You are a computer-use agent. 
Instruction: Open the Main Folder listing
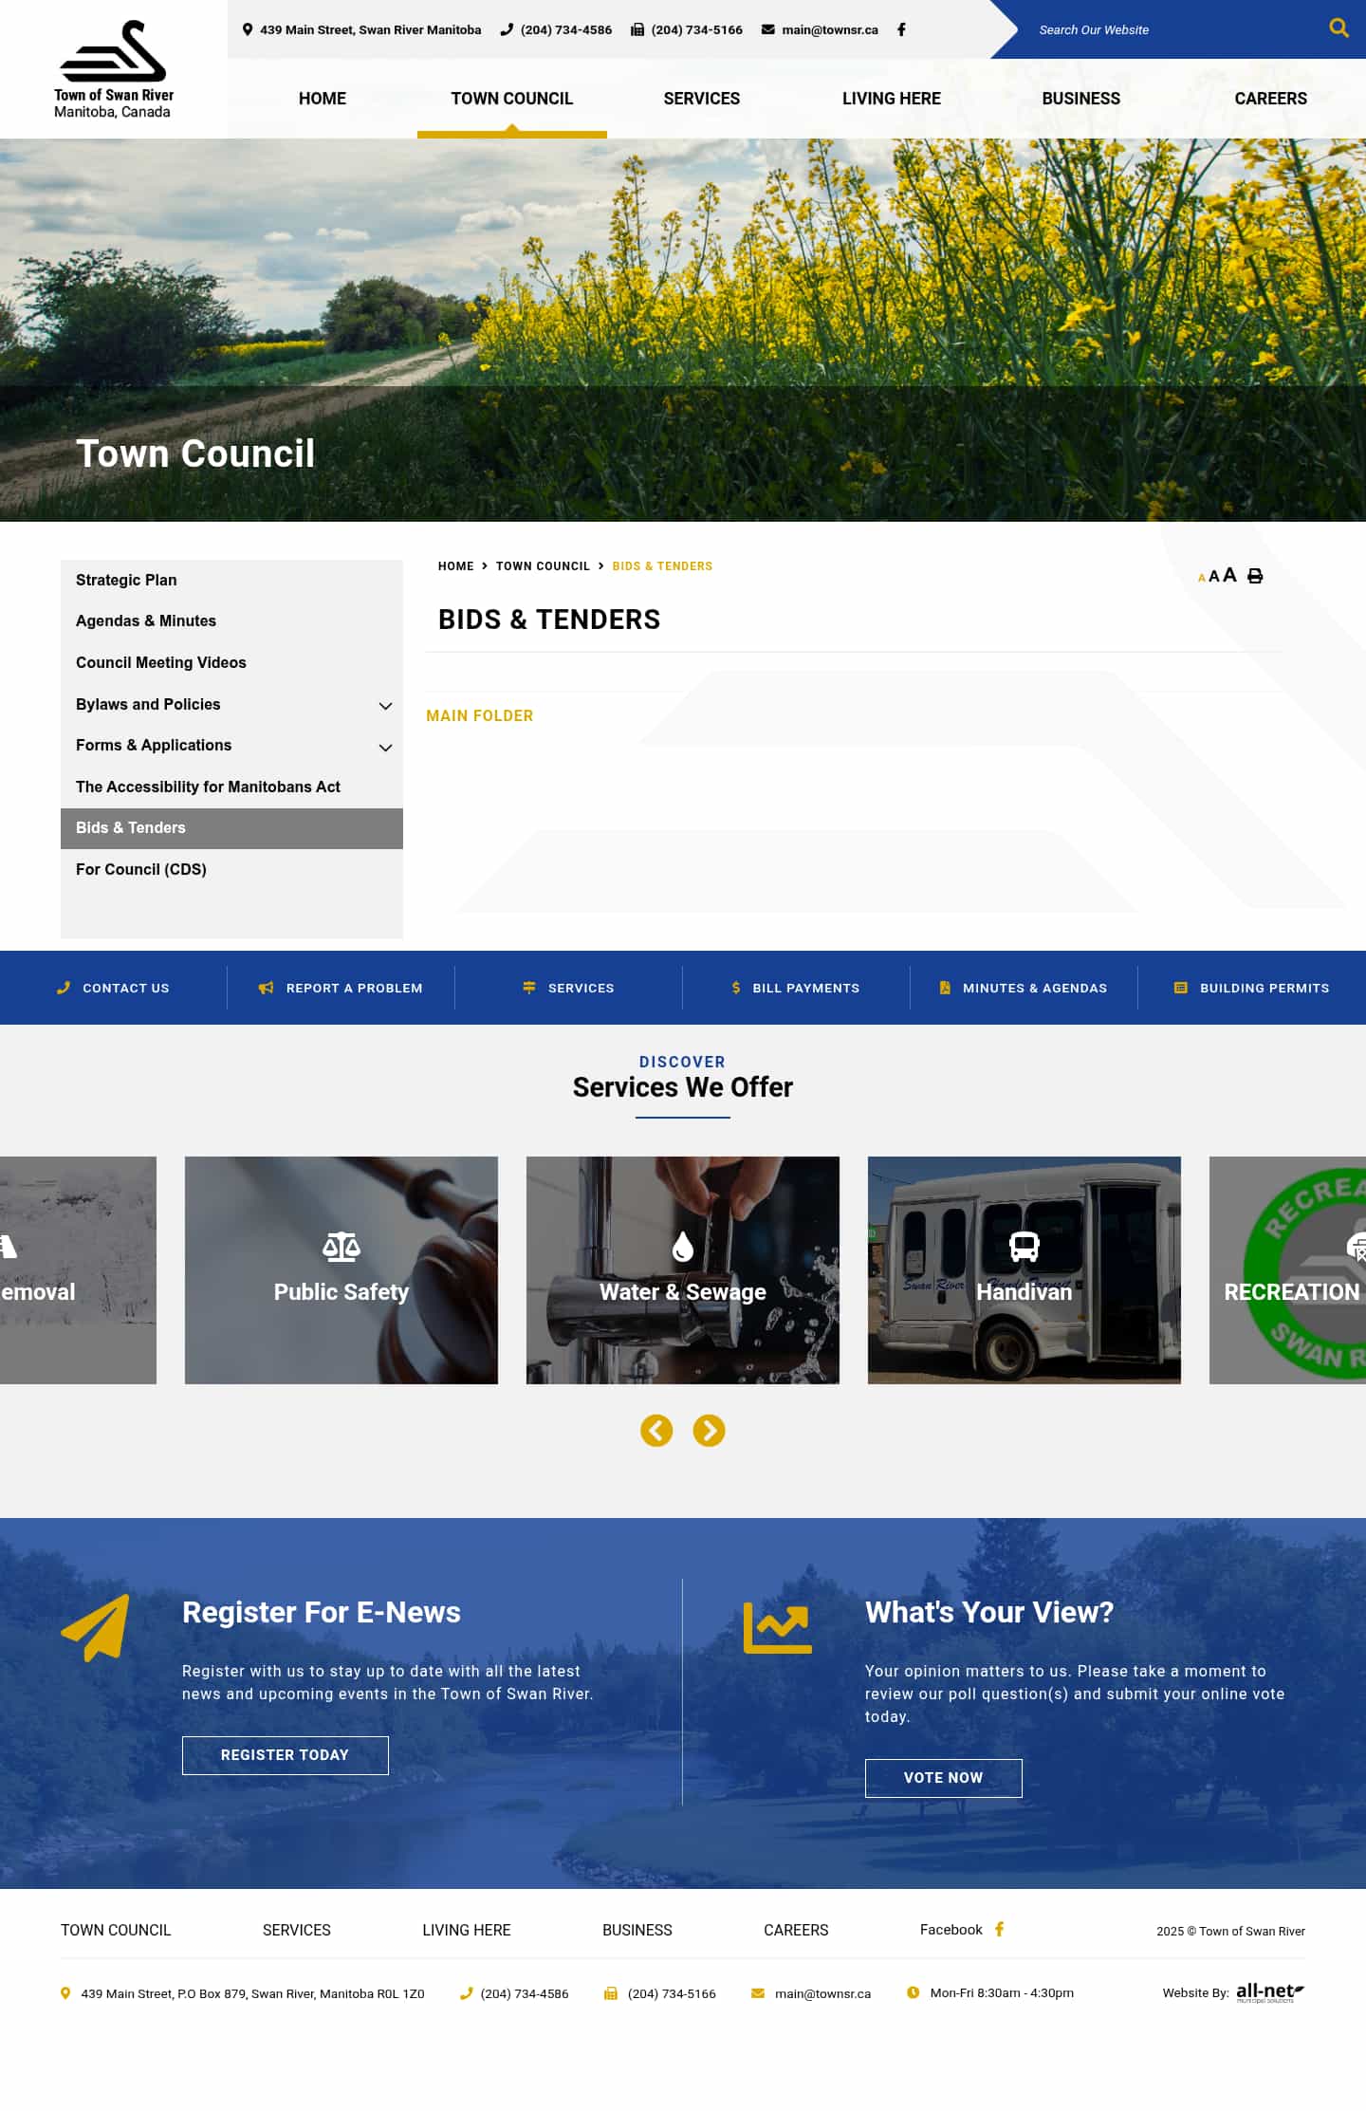pos(479,715)
